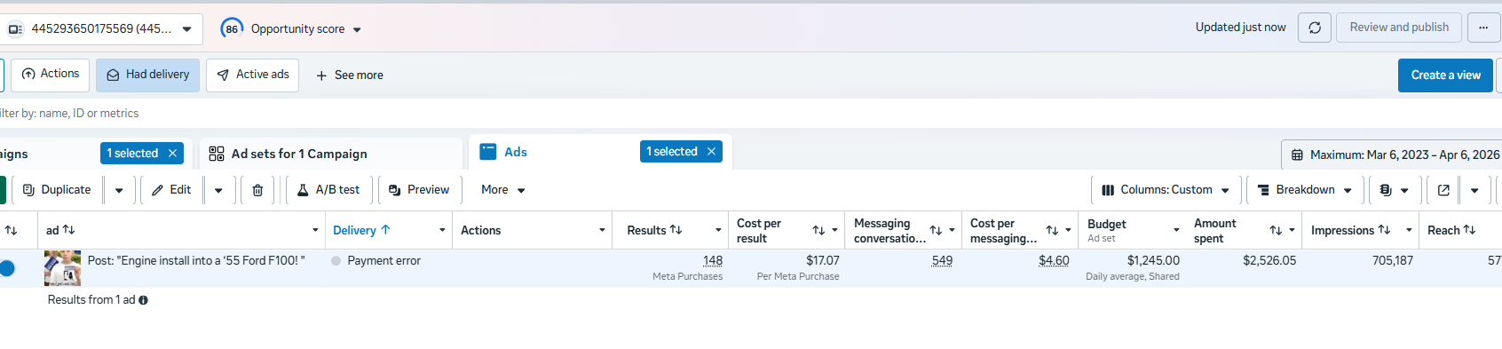
Task: Toggle the blue ad status switch
Action: [x=7, y=268]
